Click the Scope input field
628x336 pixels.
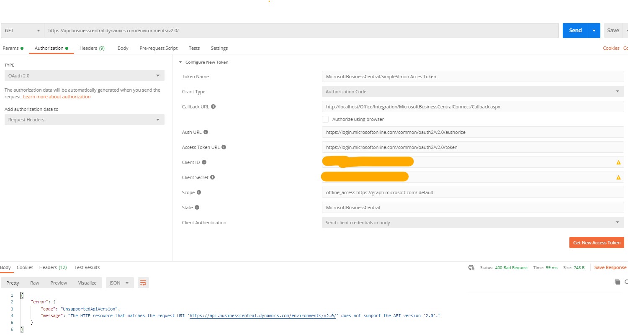[x=473, y=192]
